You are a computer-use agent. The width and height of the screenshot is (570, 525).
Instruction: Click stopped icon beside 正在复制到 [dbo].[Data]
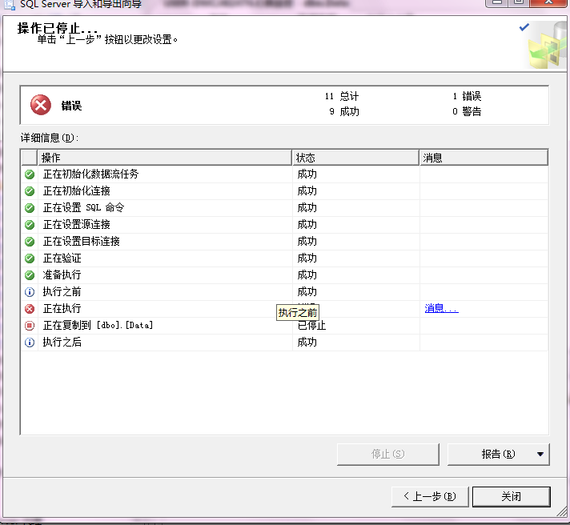point(30,326)
